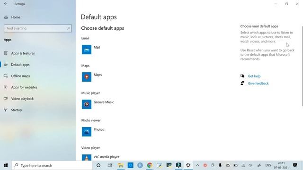Click the battery tray icon

point(235,165)
